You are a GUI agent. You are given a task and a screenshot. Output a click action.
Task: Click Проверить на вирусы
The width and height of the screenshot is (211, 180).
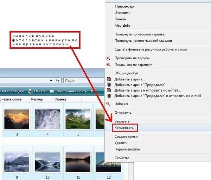[132, 58]
